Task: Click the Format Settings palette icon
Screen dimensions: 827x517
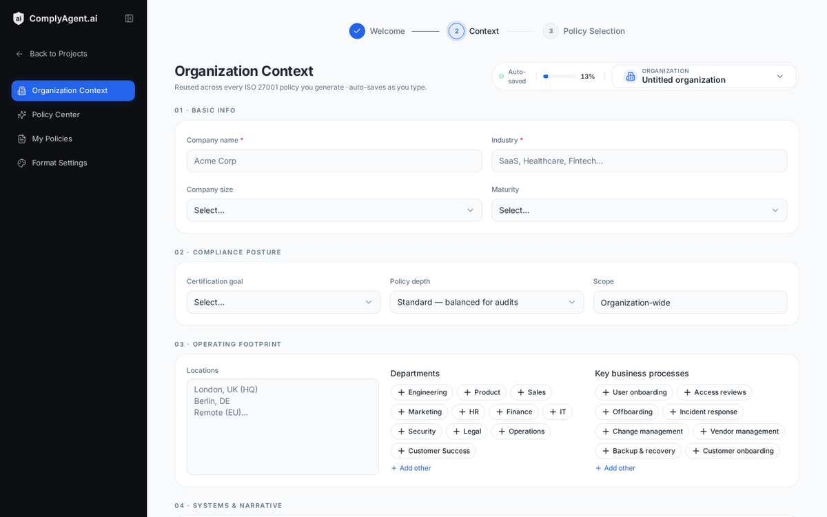Action: 22,163
